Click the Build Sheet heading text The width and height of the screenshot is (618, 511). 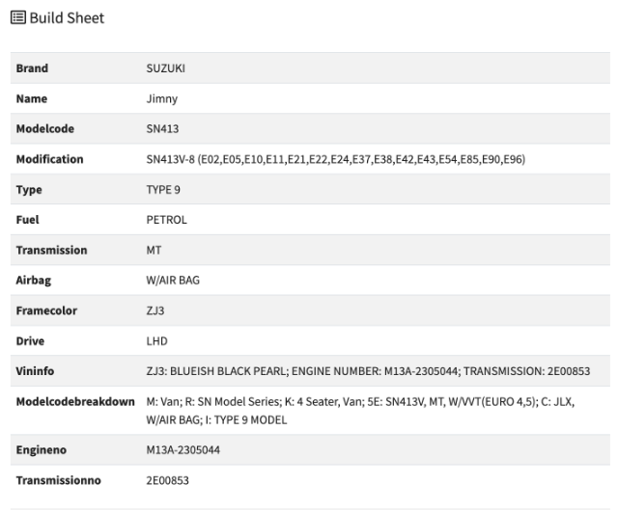pyautogui.click(x=67, y=18)
